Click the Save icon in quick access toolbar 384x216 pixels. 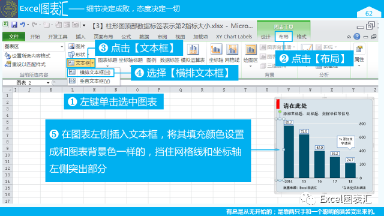point(14,25)
